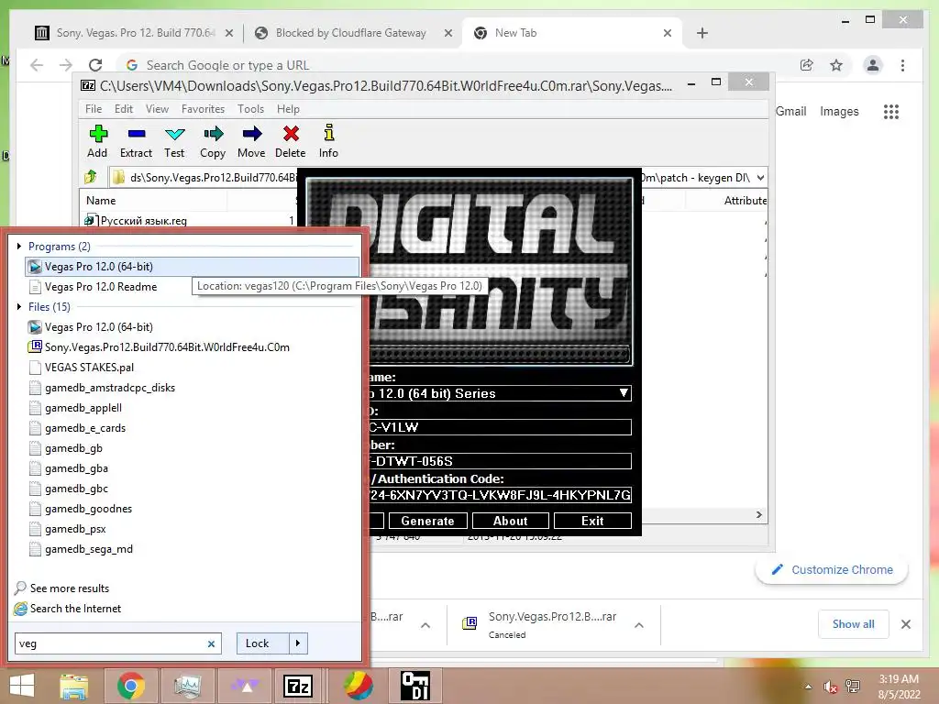
Task: Reload the page in Chrome
Action: click(x=95, y=65)
